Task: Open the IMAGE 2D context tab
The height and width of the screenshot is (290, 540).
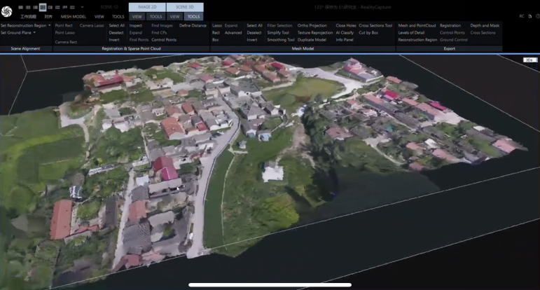Action: click(148, 7)
